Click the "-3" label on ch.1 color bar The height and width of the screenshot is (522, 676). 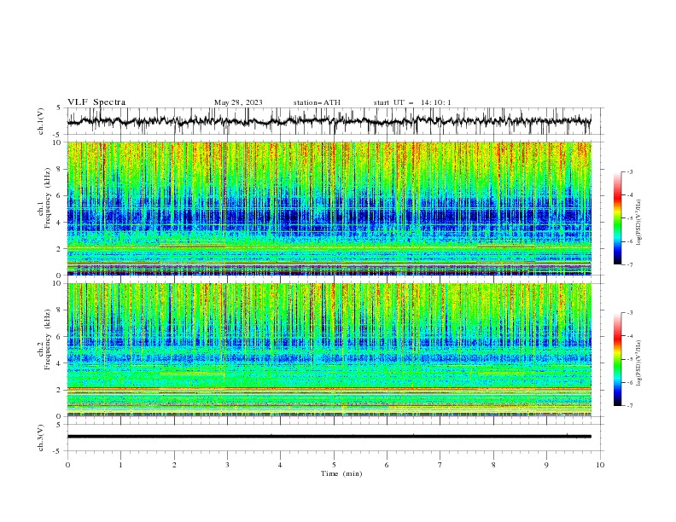[x=630, y=171]
